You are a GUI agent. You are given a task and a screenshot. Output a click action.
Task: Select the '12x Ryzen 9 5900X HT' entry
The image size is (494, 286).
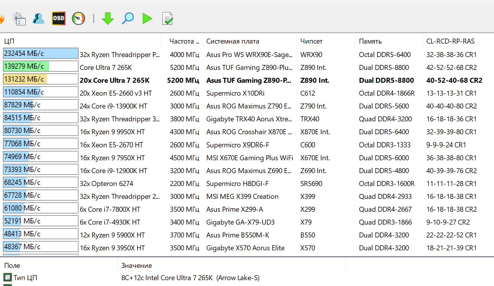[112, 235]
